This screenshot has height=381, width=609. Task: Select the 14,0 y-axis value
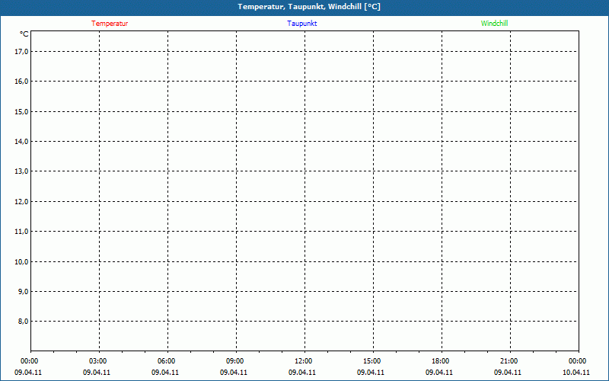21,142
